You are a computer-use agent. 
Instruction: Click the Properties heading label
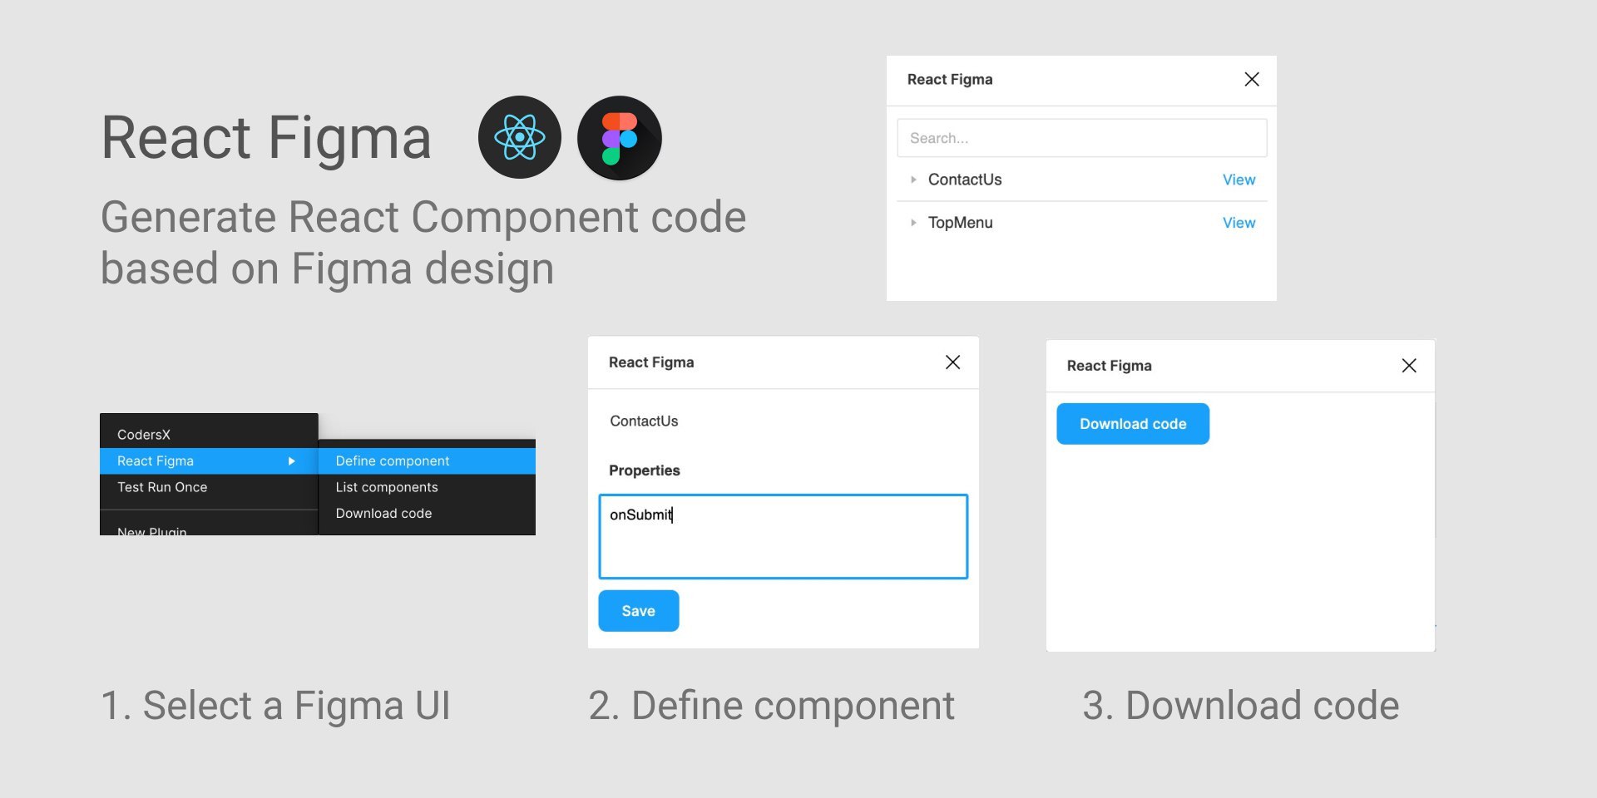[x=645, y=470]
